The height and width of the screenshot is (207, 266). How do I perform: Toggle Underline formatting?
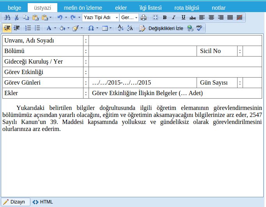tap(183, 17)
